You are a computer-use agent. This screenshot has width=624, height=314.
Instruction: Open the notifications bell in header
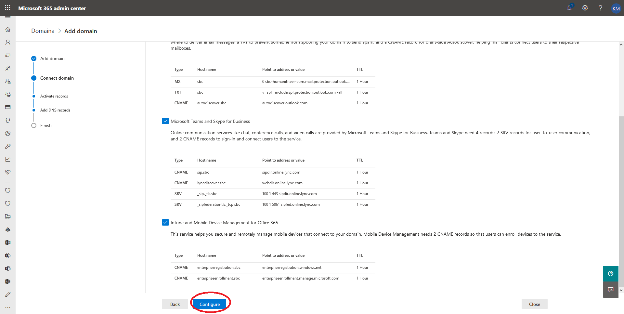pos(569,8)
